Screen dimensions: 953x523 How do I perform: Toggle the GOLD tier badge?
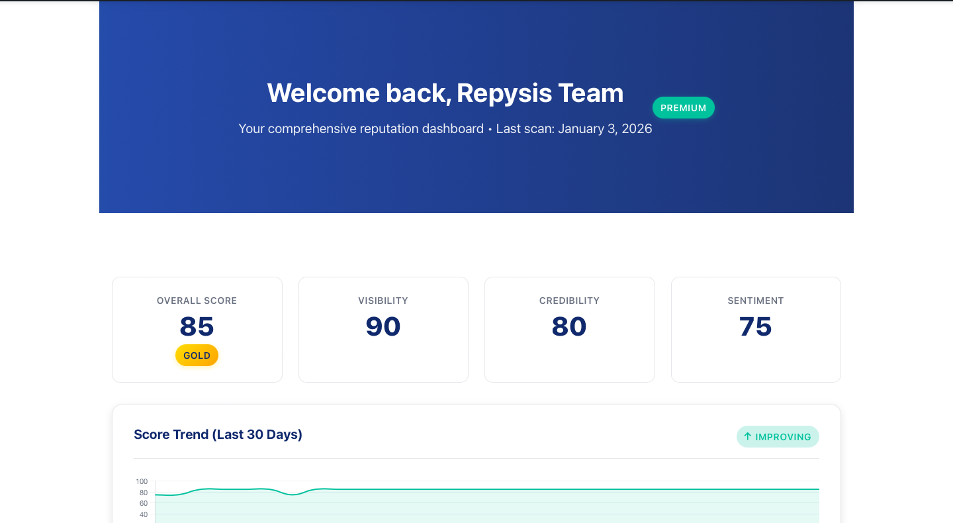[197, 355]
